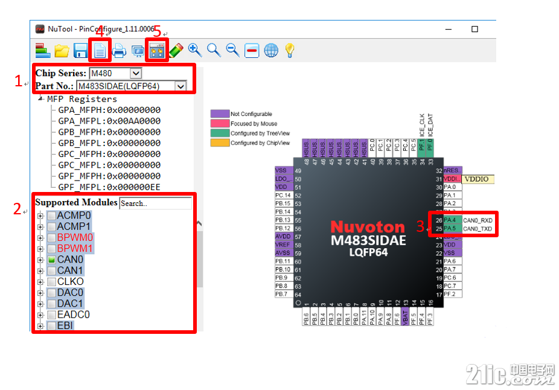
Task: Select the CLKO module label
Action: coord(71,282)
